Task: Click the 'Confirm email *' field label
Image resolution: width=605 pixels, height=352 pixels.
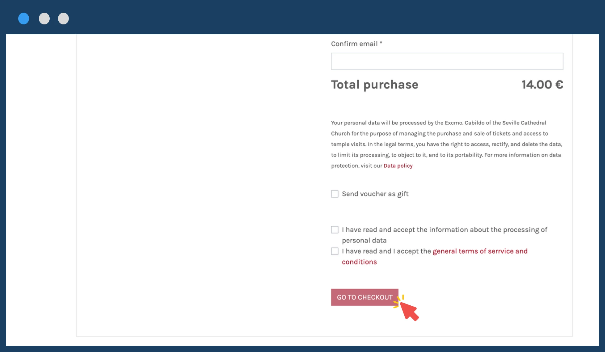Action: coord(356,44)
